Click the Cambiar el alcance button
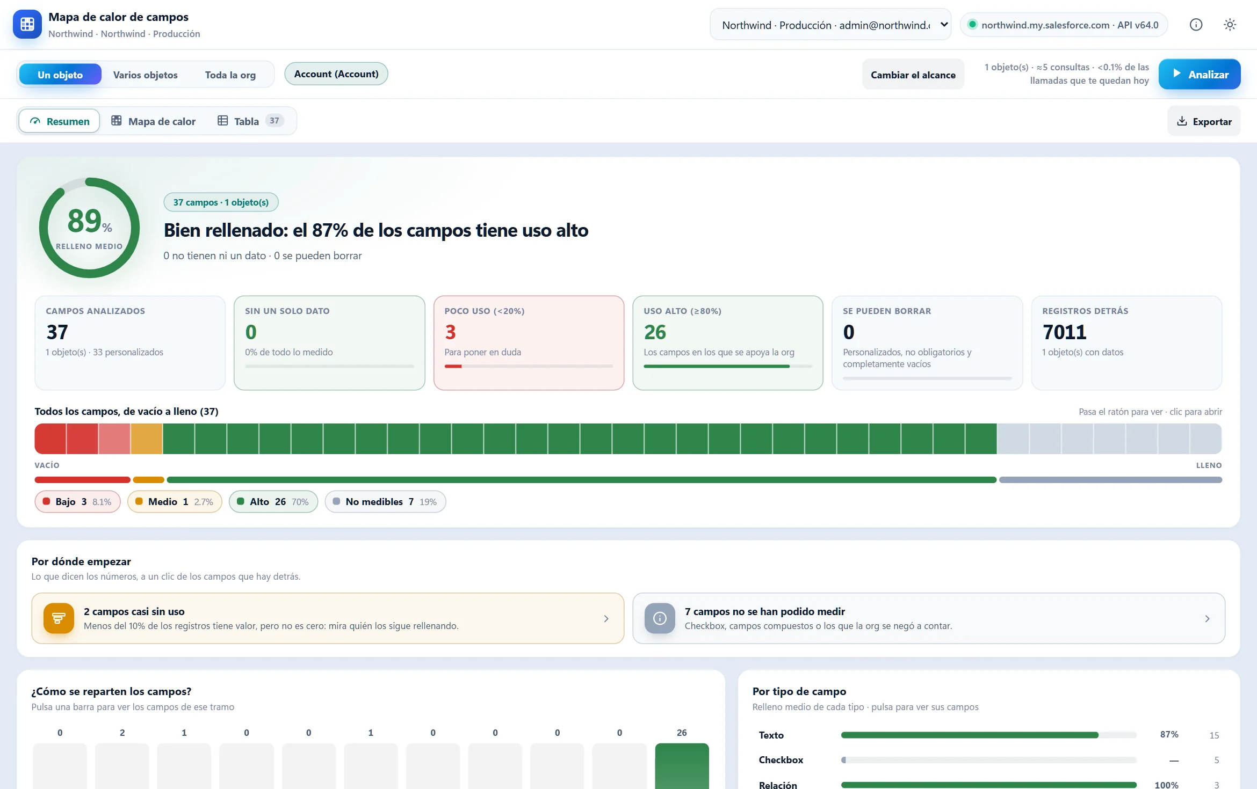Image resolution: width=1257 pixels, height=789 pixels. point(913,75)
